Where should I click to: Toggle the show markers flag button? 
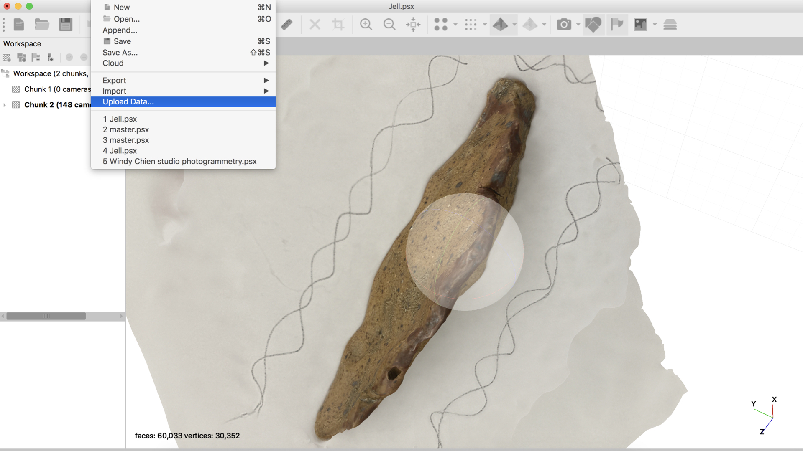point(617,25)
